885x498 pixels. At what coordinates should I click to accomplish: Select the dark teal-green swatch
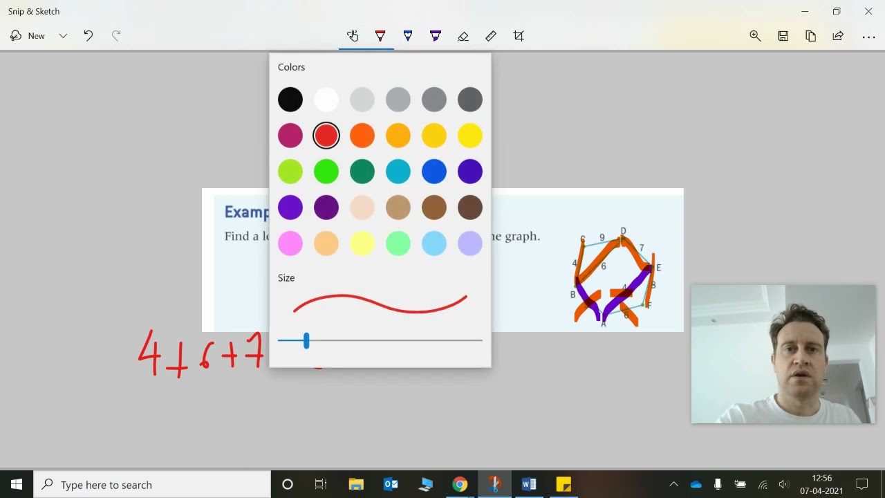coord(362,172)
